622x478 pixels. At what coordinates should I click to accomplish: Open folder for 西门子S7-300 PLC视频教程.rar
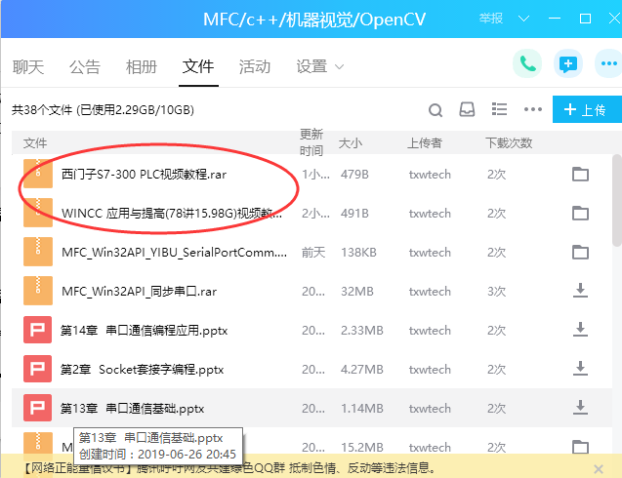580,174
